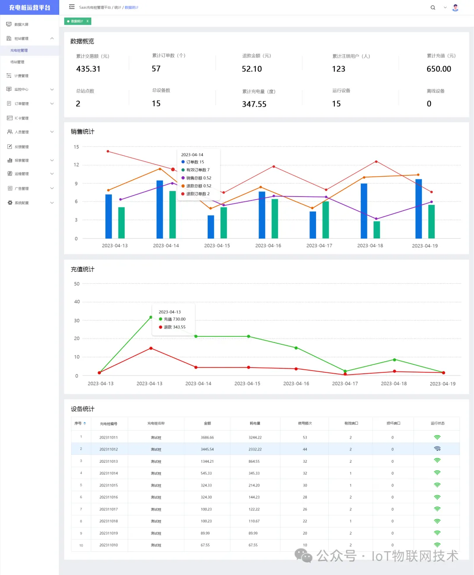Click the wifi status icon in row 202311018
This screenshot has height=575, width=474.
click(437, 521)
